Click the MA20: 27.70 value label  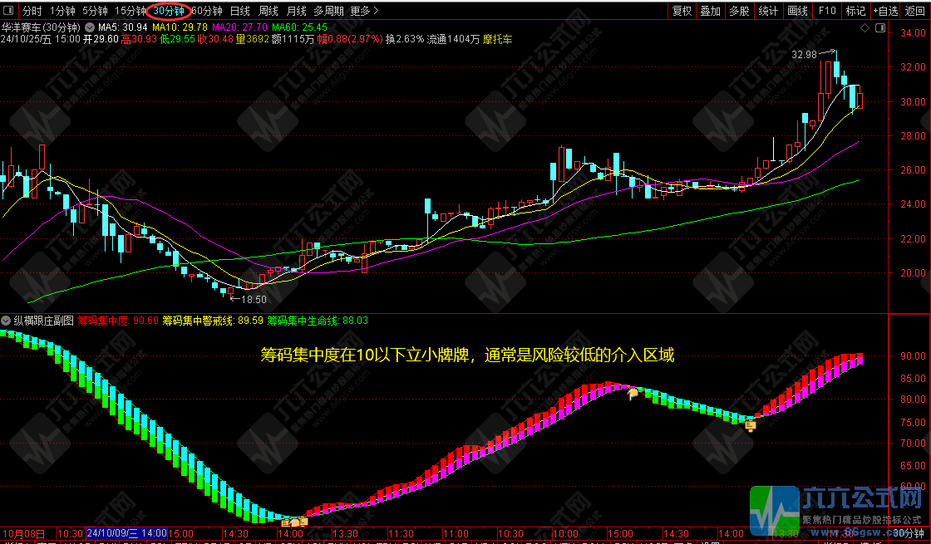tap(239, 27)
